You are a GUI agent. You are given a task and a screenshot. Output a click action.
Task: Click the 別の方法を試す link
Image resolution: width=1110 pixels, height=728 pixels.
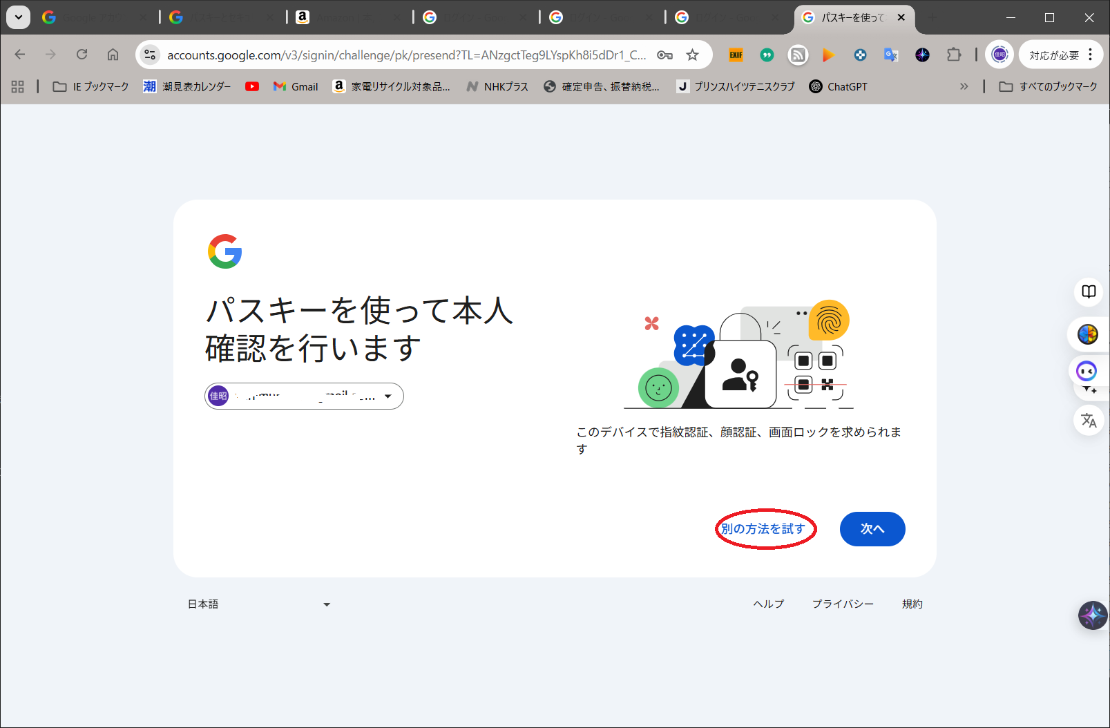point(763,529)
